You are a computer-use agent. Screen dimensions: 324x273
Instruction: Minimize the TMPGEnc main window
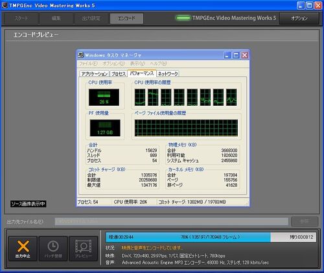pos(301,5)
